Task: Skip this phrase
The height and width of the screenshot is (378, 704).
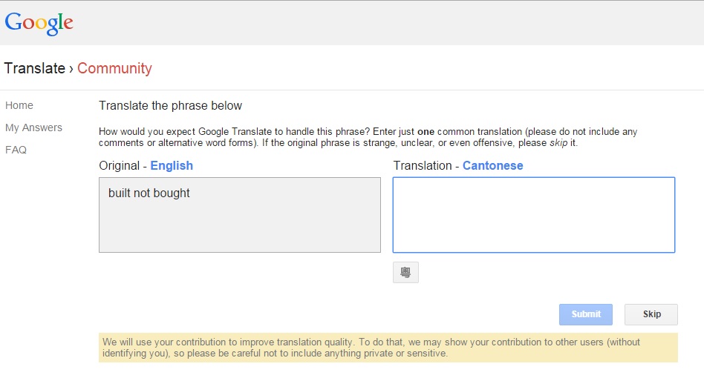Action: 651,314
